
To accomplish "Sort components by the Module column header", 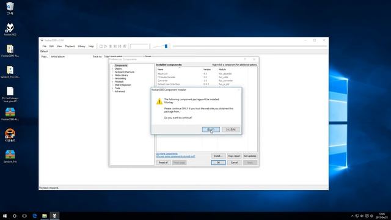I will (x=222, y=70).
